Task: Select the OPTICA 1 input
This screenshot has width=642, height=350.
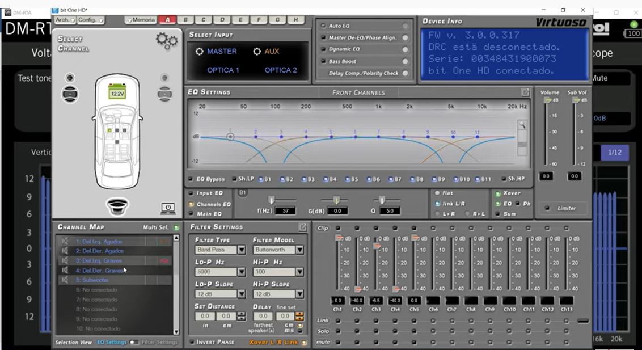Action: (x=223, y=70)
